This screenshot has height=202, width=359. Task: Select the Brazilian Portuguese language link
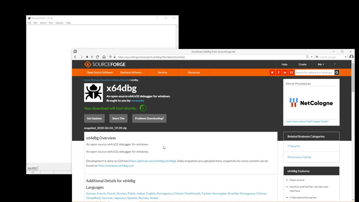(x=241, y=194)
